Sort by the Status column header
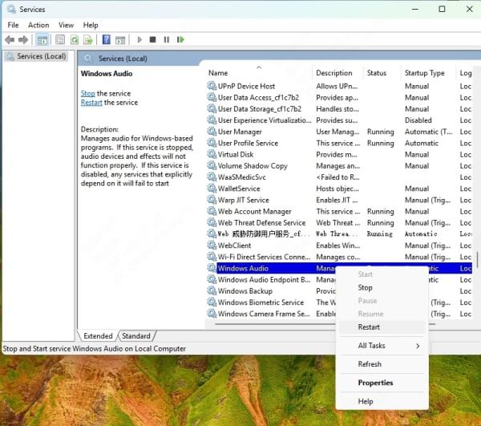This screenshot has height=426, width=481. click(x=382, y=73)
